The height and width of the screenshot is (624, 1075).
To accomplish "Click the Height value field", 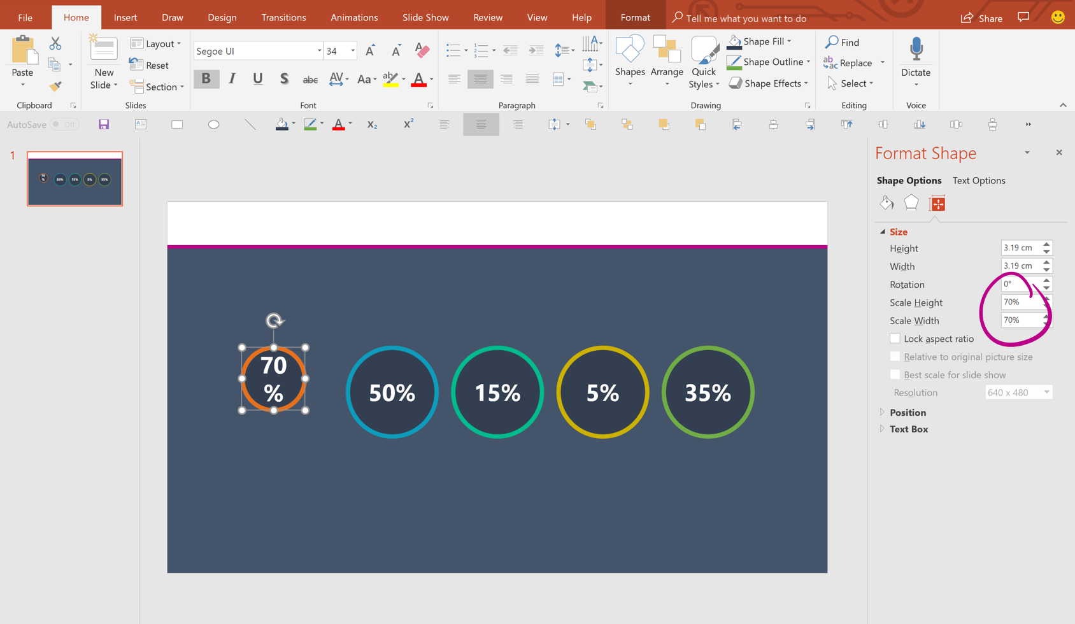I will coord(1020,248).
